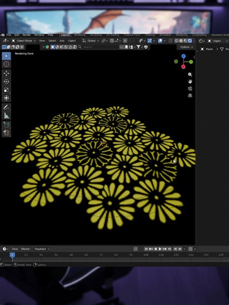
Task: Open the Object Mode dropdown
Action: [23, 40]
